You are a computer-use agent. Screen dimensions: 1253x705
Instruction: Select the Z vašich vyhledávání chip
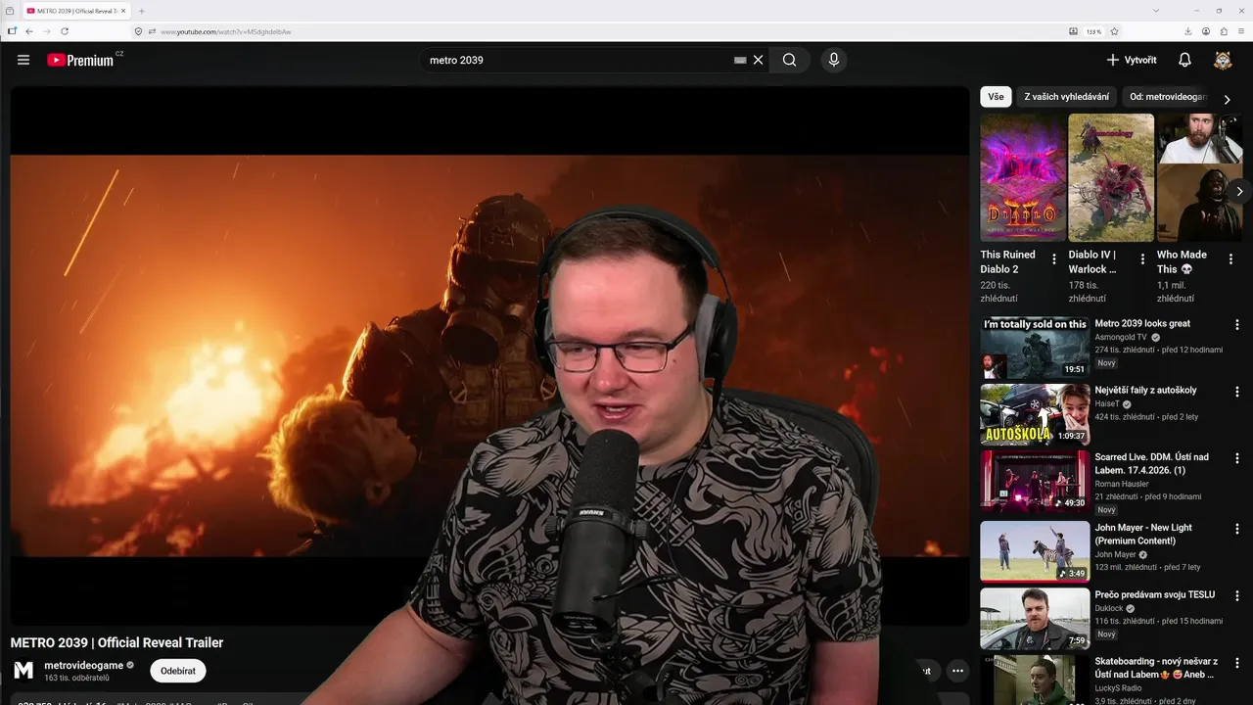(1066, 97)
